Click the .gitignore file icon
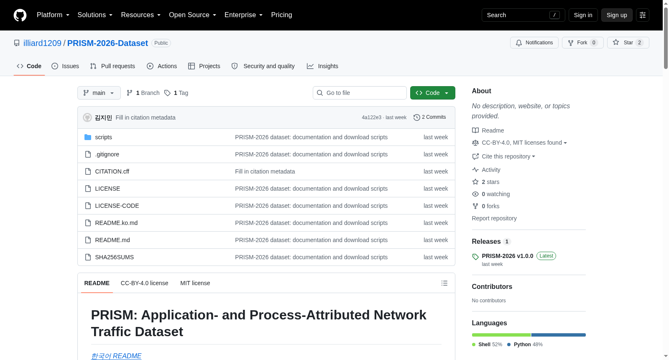 [x=88, y=154]
